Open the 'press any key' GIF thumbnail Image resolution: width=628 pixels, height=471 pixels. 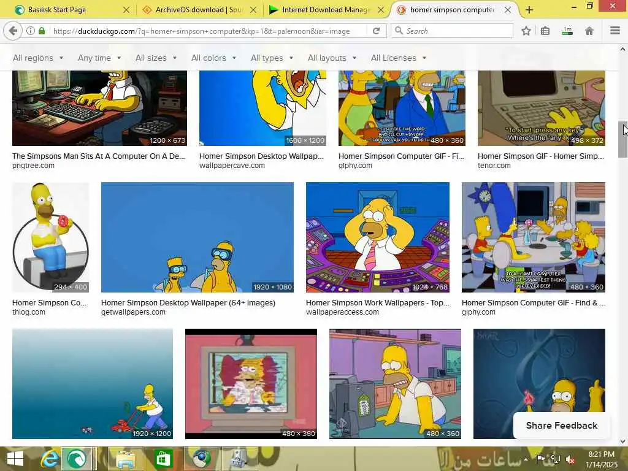tap(541, 108)
